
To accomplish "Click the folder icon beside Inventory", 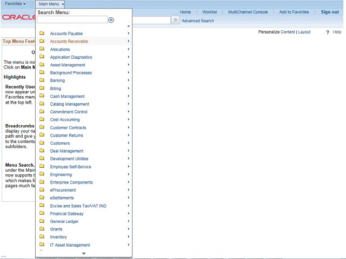I will pos(42,236).
